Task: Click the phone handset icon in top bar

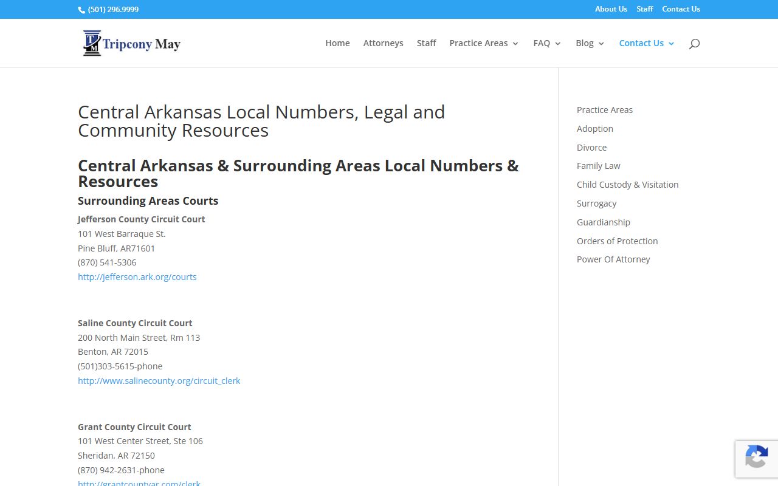Action: [x=81, y=10]
